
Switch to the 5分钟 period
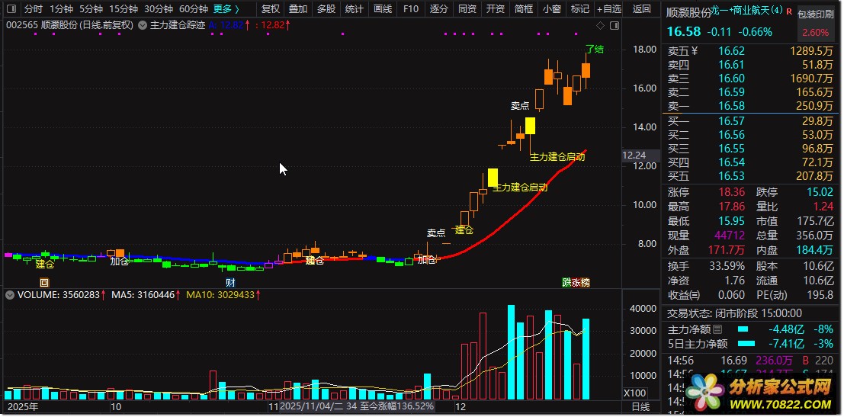tap(91, 8)
